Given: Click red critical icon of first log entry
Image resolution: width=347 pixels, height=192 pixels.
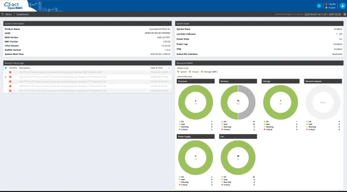Looking at the screenshot, I should [10, 72].
